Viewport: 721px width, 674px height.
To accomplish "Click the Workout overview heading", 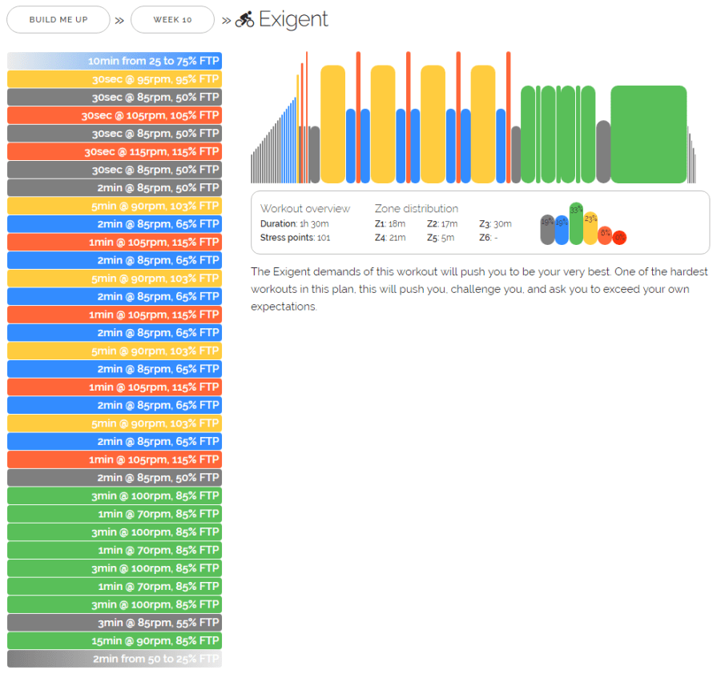I will (x=305, y=209).
